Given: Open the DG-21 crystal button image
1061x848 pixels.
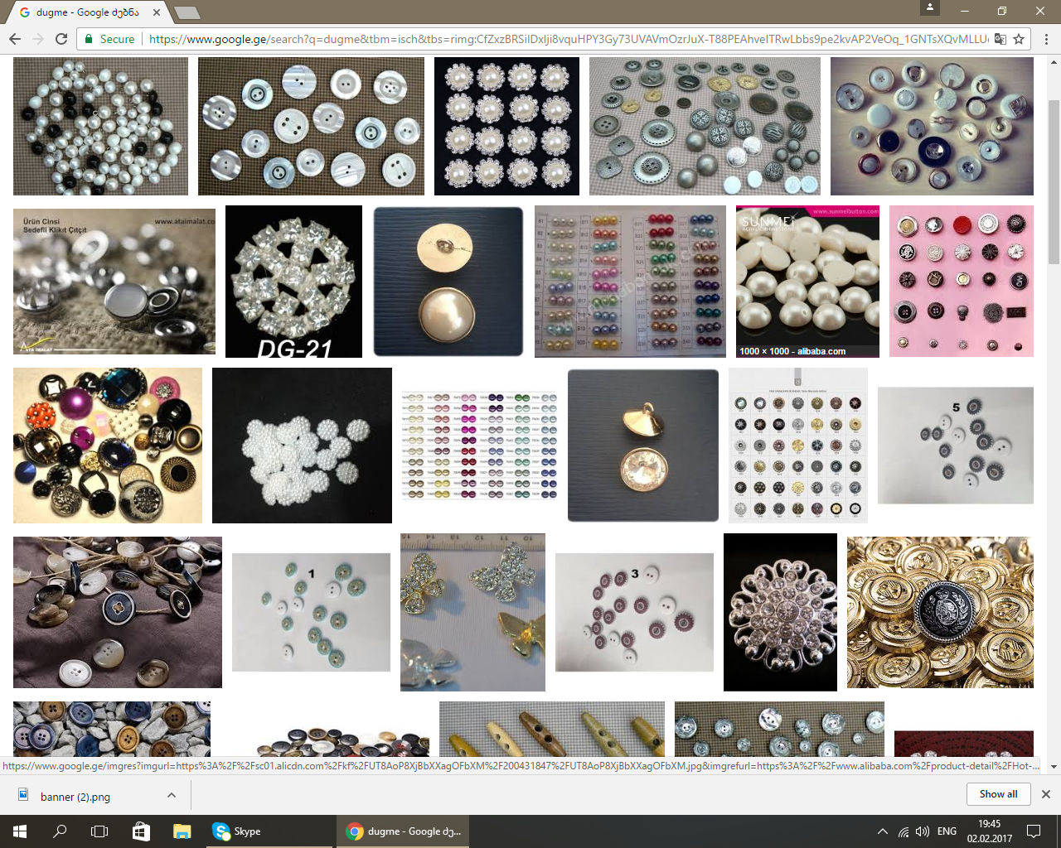Looking at the screenshot, I should click(293, 282).
